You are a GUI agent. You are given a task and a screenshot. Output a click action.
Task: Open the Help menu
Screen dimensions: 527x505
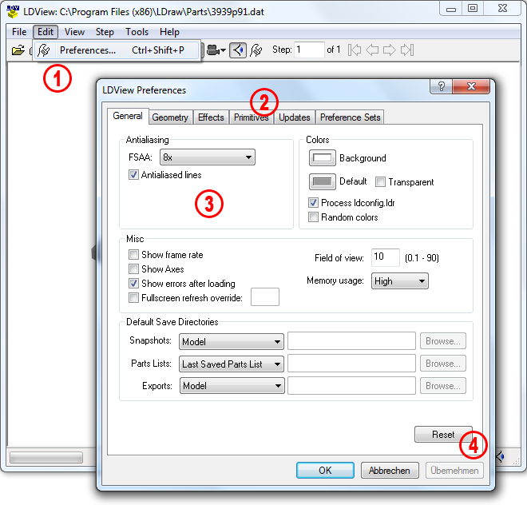[x=169, y=32]
